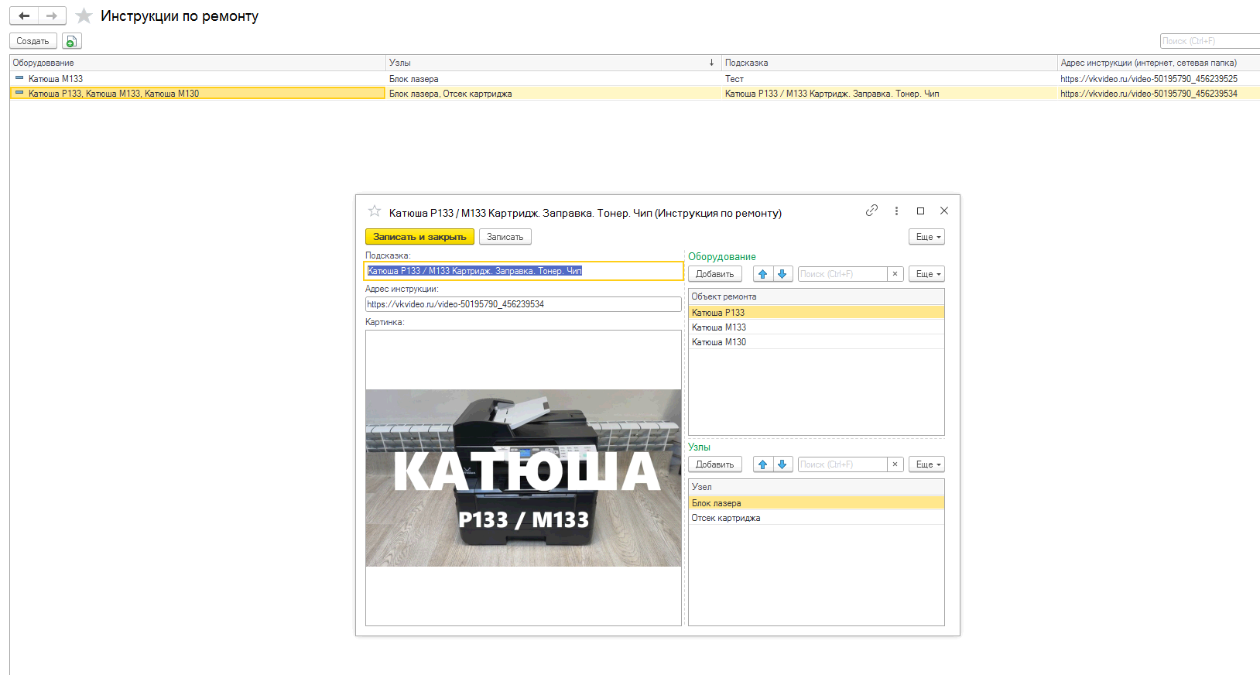The image size is (1260, 675).
Task: Click the Узел column header
Action: [817, 487]
